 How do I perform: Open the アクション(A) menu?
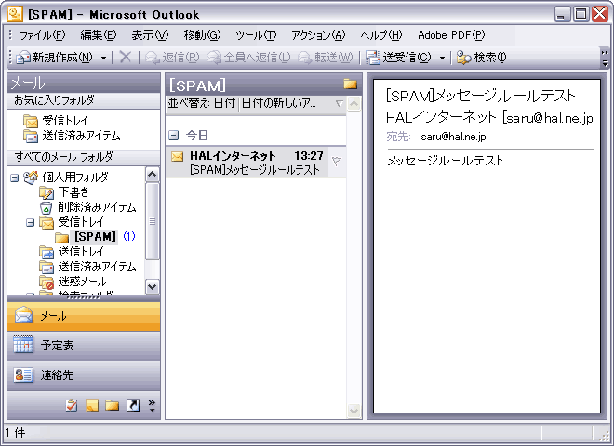tap(318, 35)
